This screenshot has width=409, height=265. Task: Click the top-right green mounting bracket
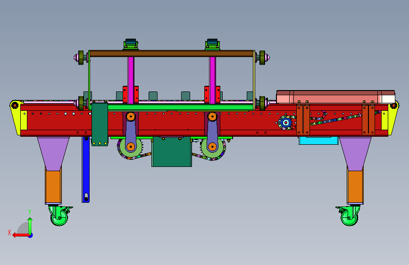point(212,44)
